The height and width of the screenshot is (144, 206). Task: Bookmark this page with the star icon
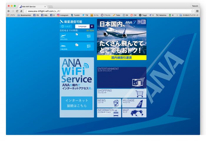tap(192, 11)
